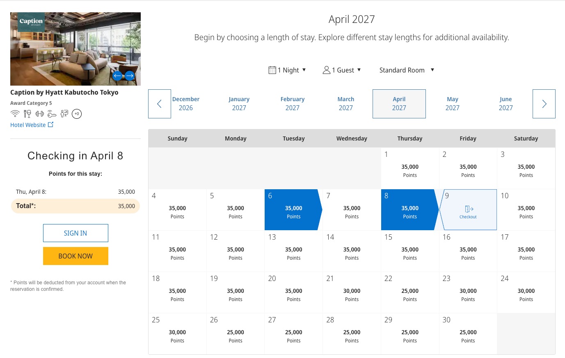
Task: Select April 5 on the calendar
Action: pyautogui.click(x=236, y=210)
